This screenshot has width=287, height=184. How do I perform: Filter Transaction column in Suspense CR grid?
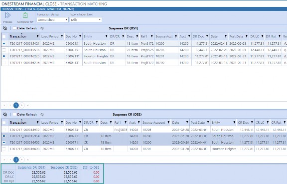click(x=38, y=122)
